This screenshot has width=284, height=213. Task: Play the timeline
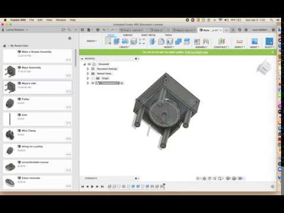92,186
